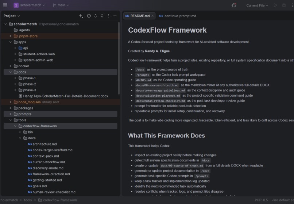Expand the phase-3 folder
This screenshot has height=204, width=294.
pyautogui.click(x=15, y=90)
